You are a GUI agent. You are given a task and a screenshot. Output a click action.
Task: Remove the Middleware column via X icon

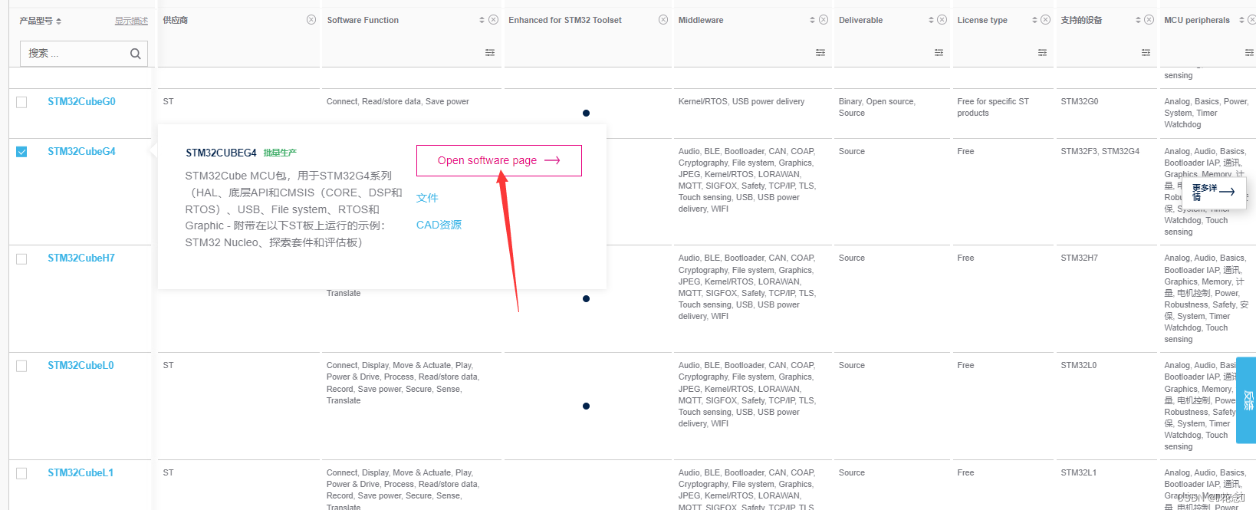pyautogui.click(x=824, y=20)
